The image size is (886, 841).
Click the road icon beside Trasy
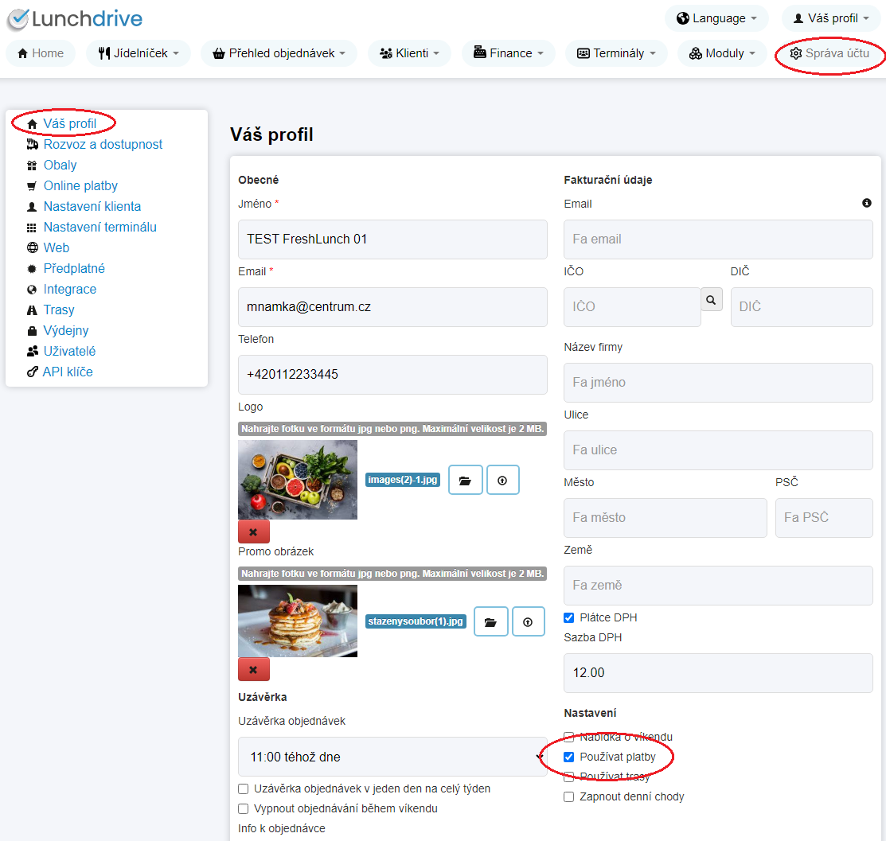(32, 310)
